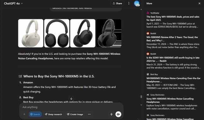Open TechRadar best Sony WH-1000XM5 deals link
This screenshot has height=120, width=204.
pos(173,18)
